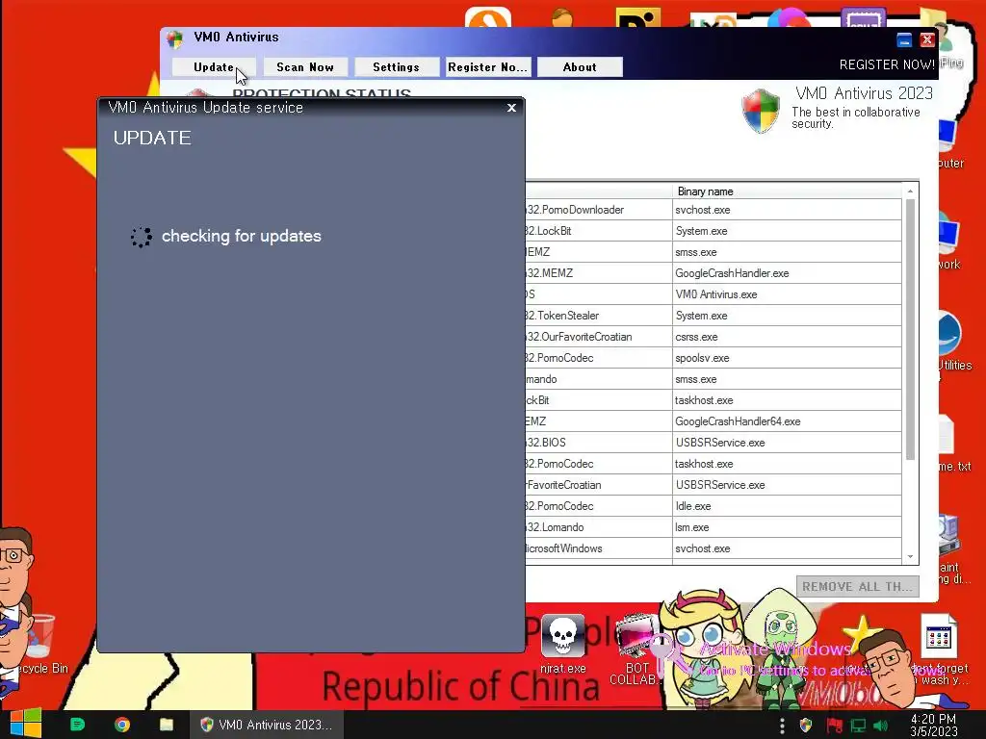
Task: Select the GoogleCrashHandler.exe row
Action: coord(787,273)
